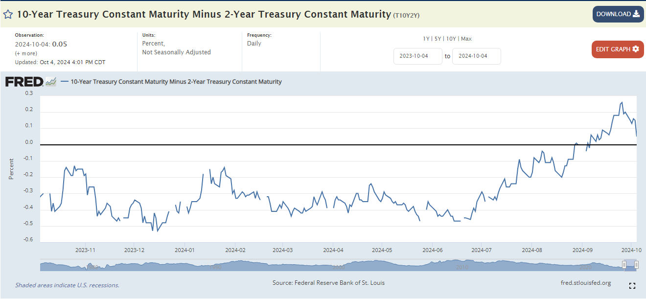This screenshot has width=646, height=299.
Task: Click the green chart icon next to FRED
Action: tap(51, 82)
